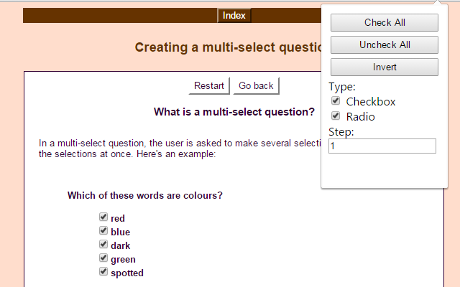Click the Restart button
The width and height of the screenshot is (460, 287).
click(209, 86)
